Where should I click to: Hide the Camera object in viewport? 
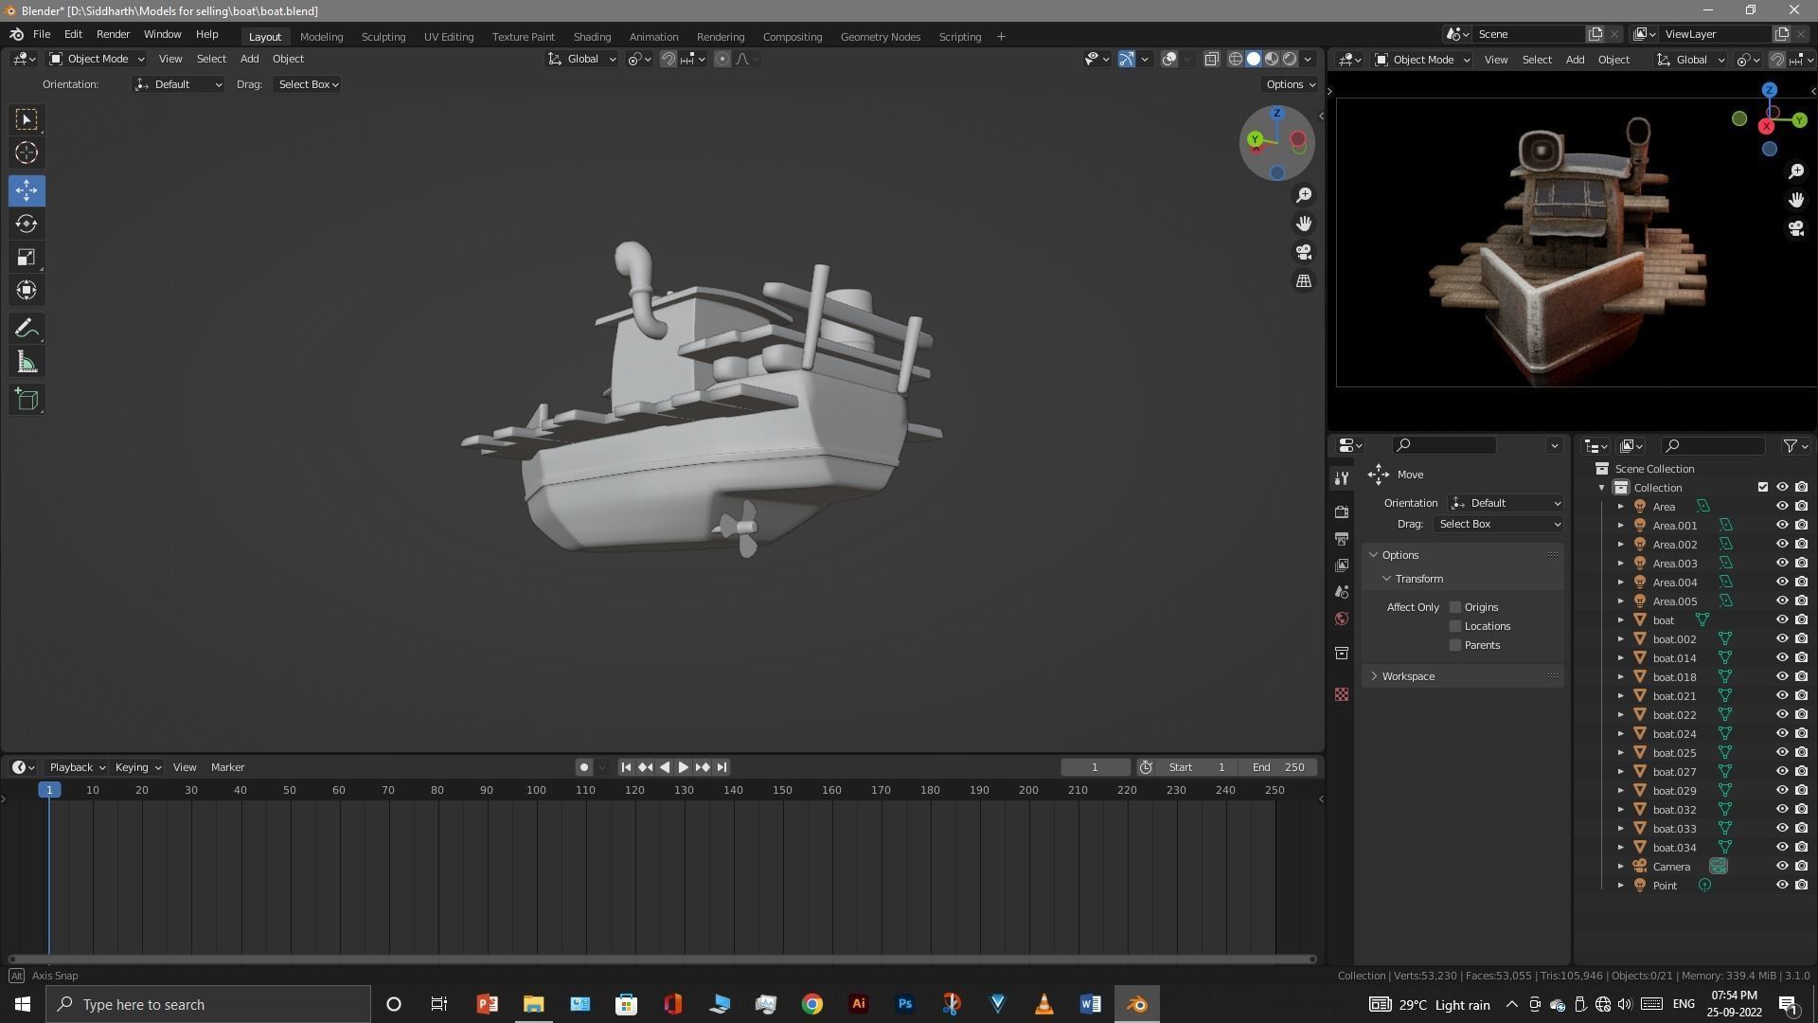pos(1781,867)
